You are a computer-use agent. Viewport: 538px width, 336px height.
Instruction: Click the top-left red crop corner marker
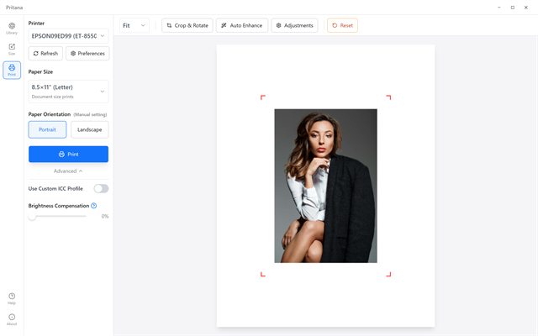click(263, 97)
